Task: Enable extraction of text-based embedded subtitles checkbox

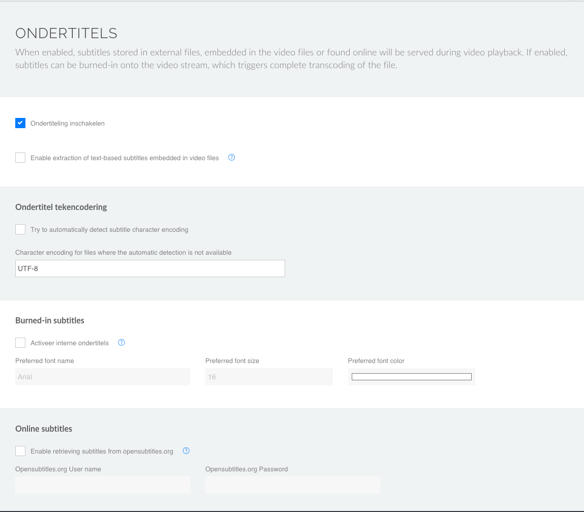Action: click(20, 158)
